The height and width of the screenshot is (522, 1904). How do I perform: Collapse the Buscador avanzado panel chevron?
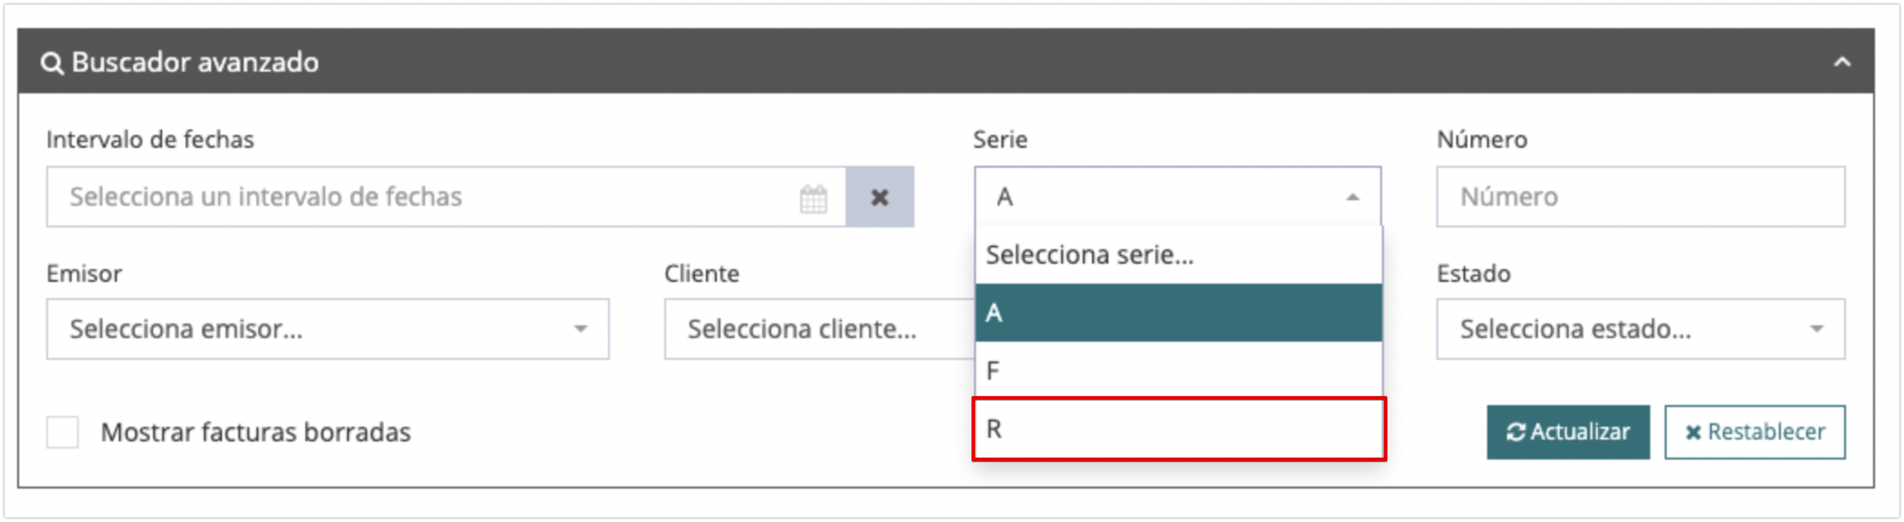coord(1842,62)
